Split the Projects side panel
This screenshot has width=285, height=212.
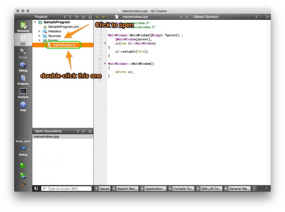tap(83, 17)
